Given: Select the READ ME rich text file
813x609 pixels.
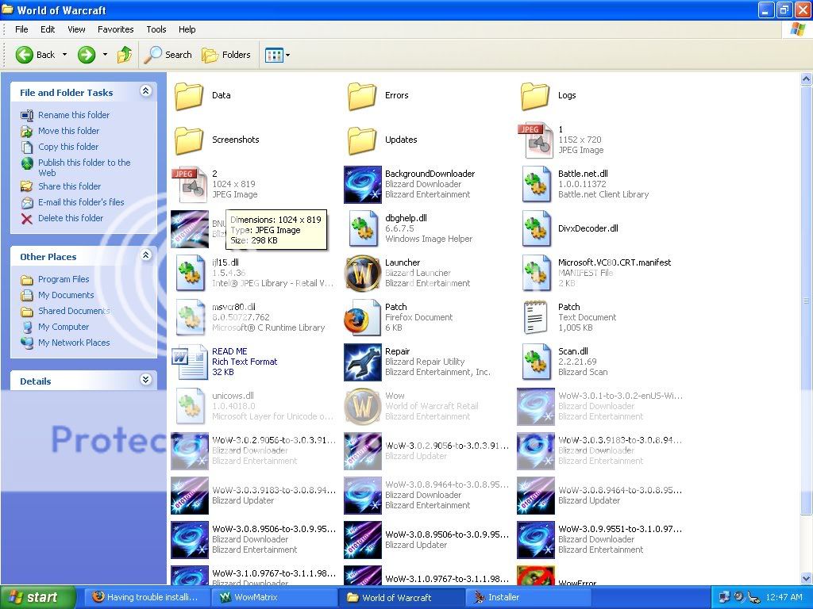Looking at the screenshot, I should 189,362.
